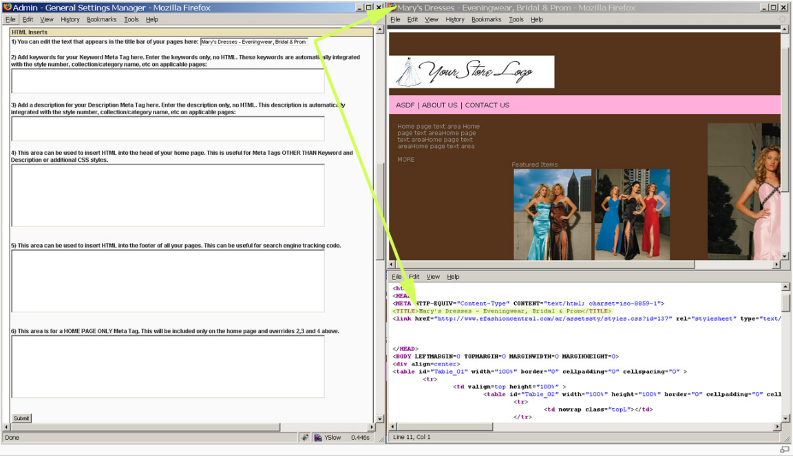
Task: Click Firefox logo icon in Admin window title bar
Action: tap(7, 8)
